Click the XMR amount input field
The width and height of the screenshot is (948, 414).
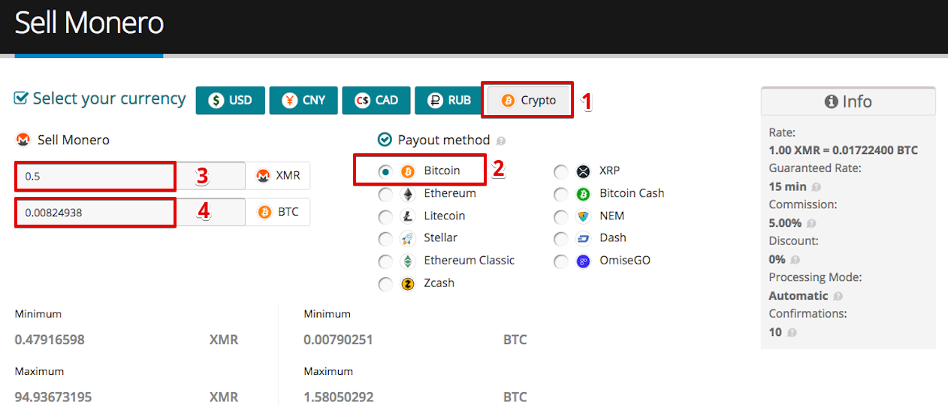point(130,176)
